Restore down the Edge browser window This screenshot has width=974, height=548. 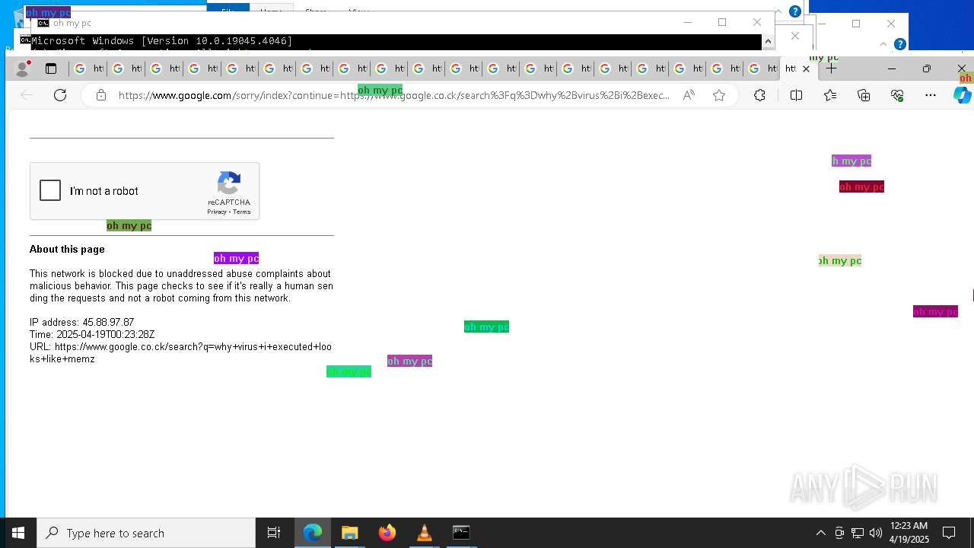(926, 68)
